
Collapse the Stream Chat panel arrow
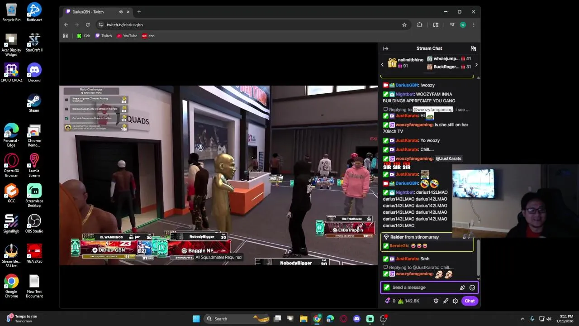click(x=385, y=48)
